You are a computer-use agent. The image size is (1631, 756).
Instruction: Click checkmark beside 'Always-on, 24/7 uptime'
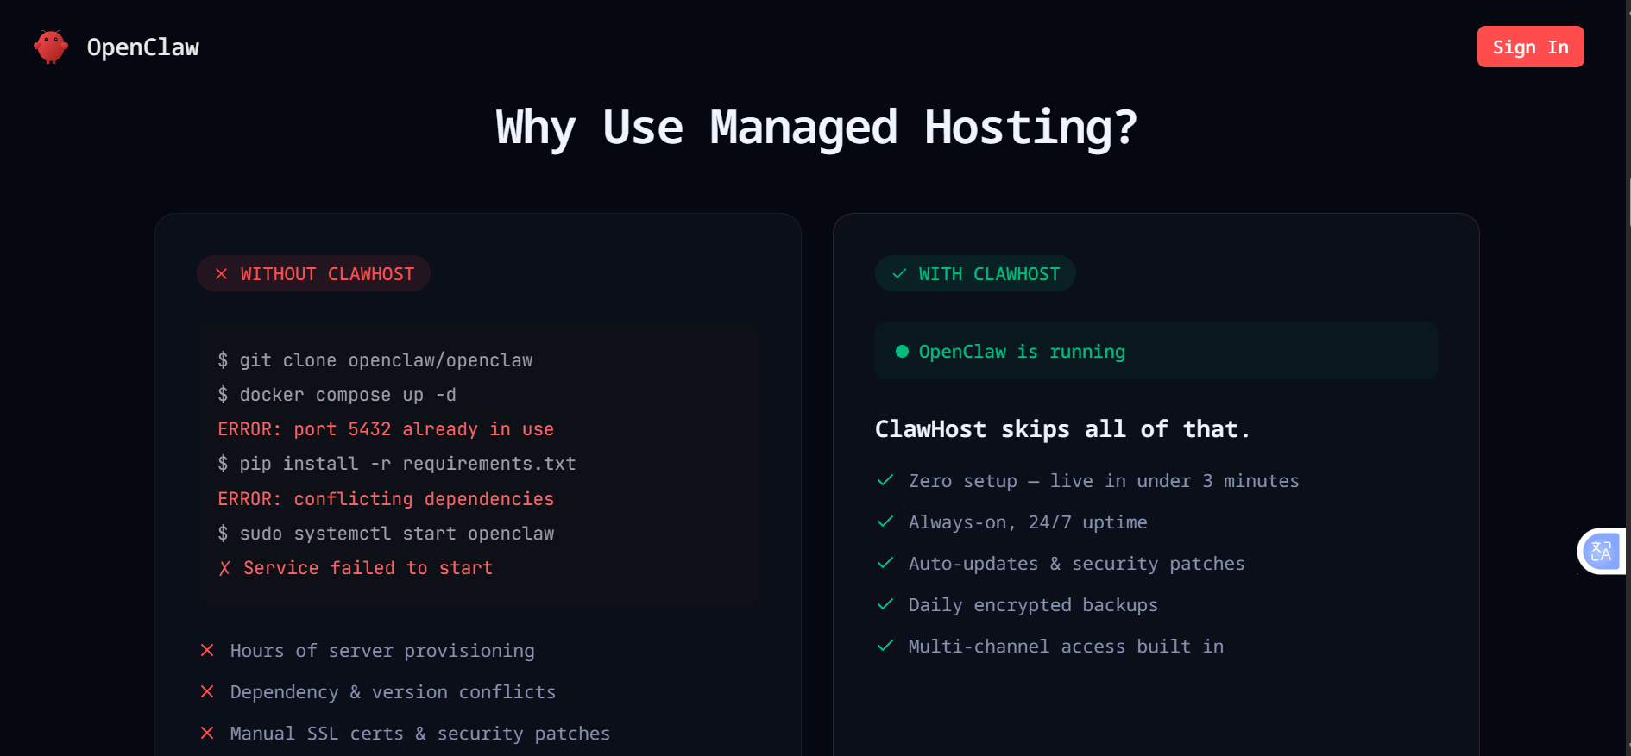coord(885,522)
